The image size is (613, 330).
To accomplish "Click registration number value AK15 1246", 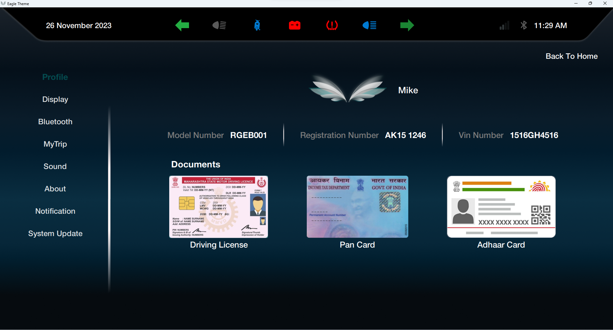I will pyautogui.click(x=405, y=135).
